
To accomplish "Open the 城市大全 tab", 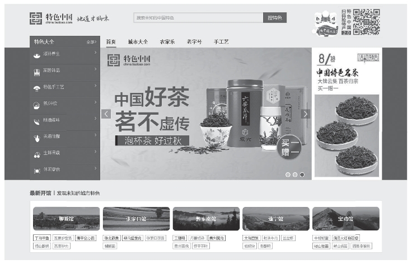I will coord(138,42).
